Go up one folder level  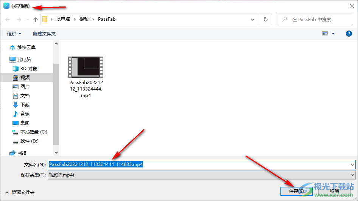[x=36, y=20]
